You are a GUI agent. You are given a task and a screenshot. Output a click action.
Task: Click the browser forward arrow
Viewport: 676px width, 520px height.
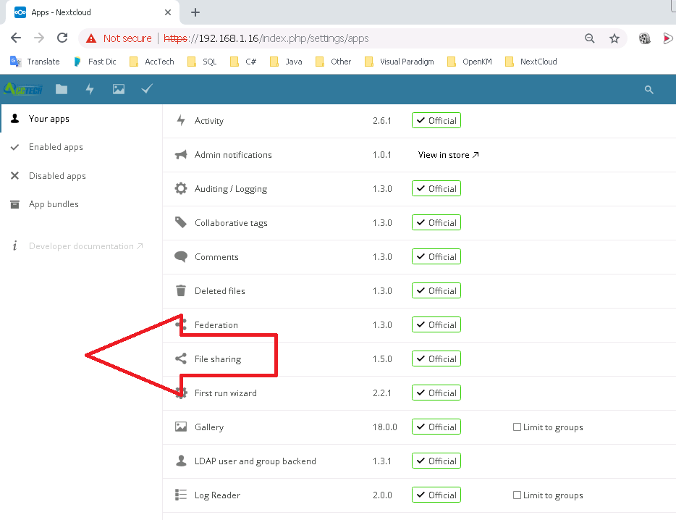pyautogui.click(x=39, y=38)
